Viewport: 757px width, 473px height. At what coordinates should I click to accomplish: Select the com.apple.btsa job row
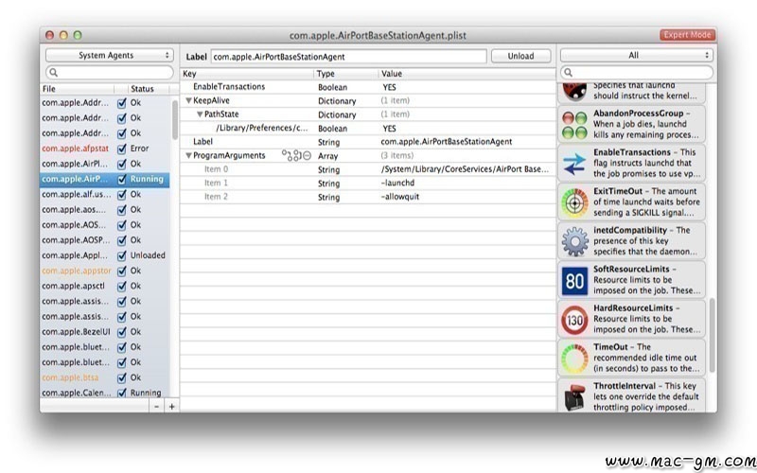105,377
